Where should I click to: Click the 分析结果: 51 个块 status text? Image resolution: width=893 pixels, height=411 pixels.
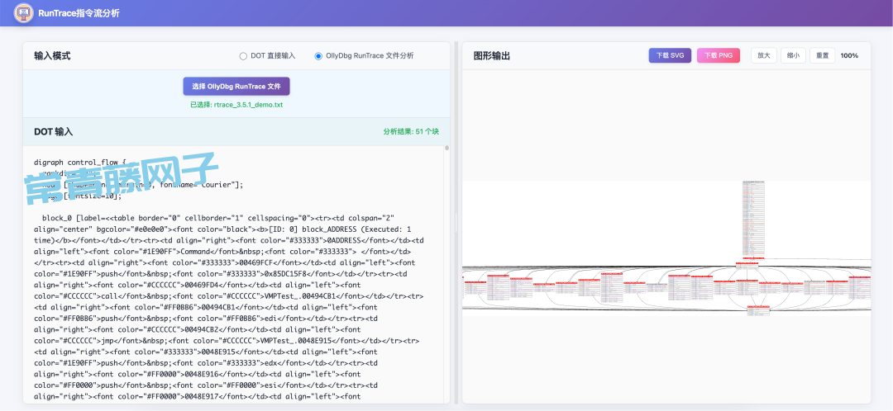tap(411, 131)
